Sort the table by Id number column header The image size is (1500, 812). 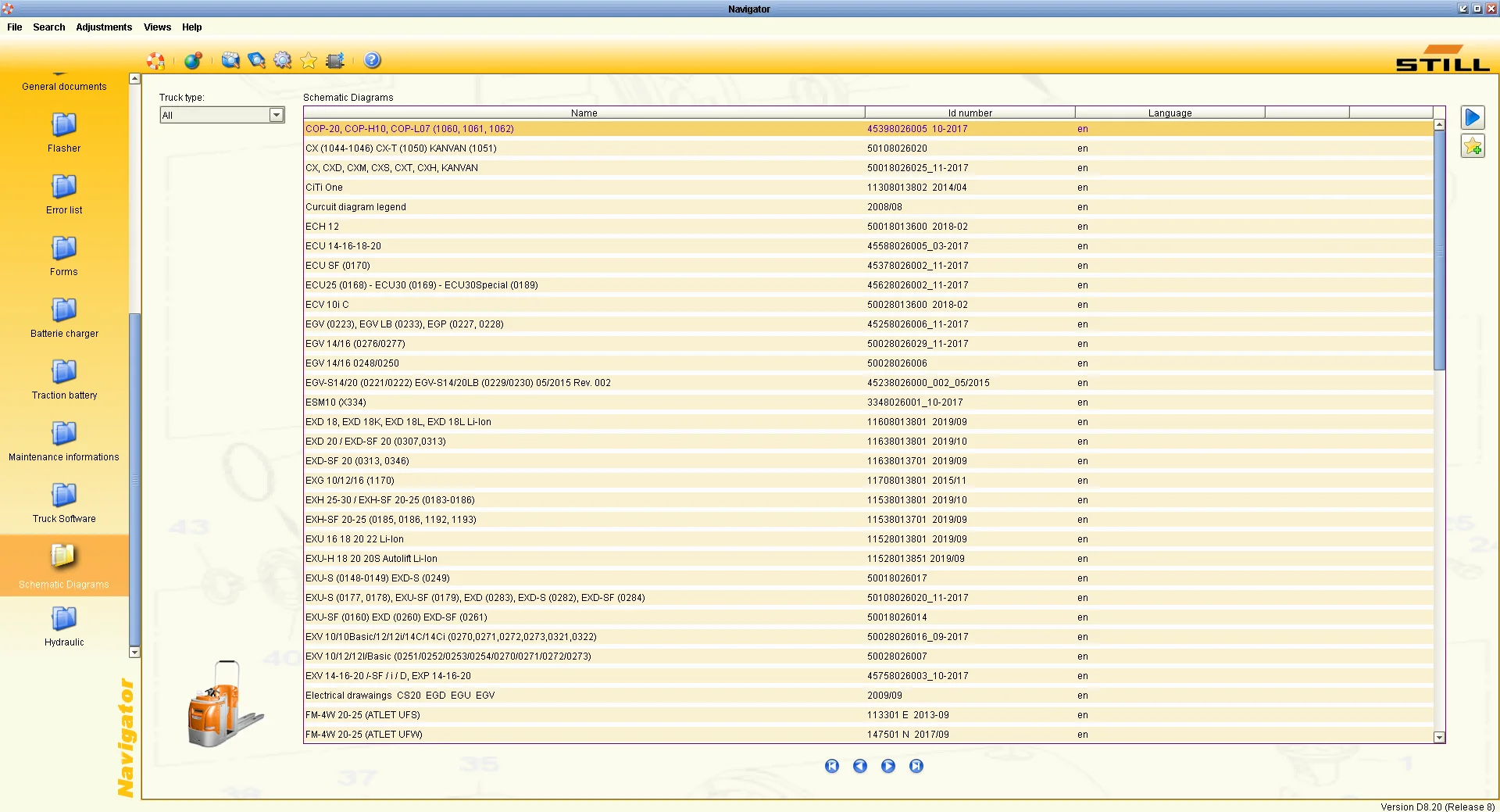(x=970, y=113)
